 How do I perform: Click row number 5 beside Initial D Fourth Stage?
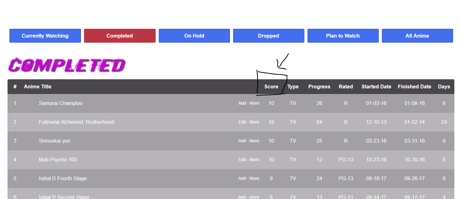15,178
